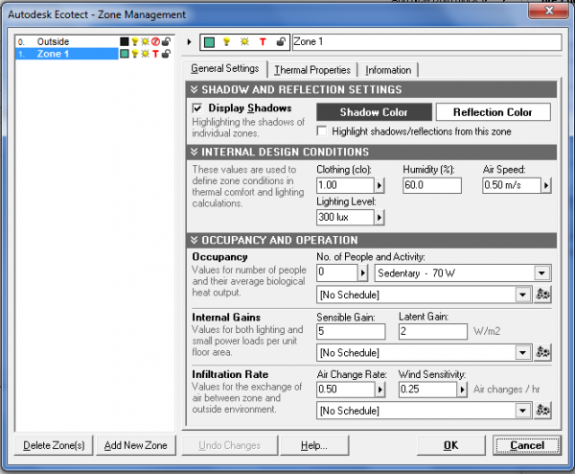
Task: Click Add New Zone button
Action: point(136,445)
